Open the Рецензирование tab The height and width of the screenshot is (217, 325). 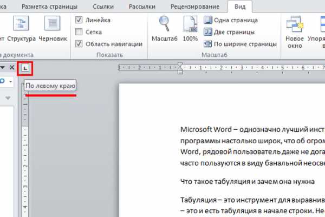(x=195, y=7)
